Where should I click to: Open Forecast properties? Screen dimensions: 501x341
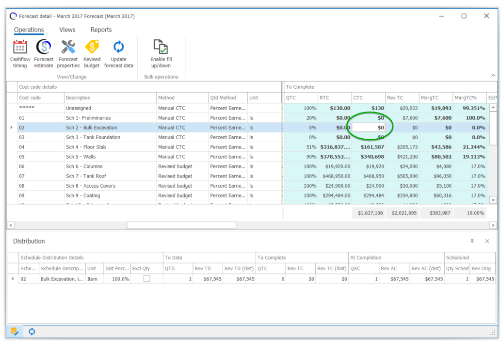tap(68, 54)
